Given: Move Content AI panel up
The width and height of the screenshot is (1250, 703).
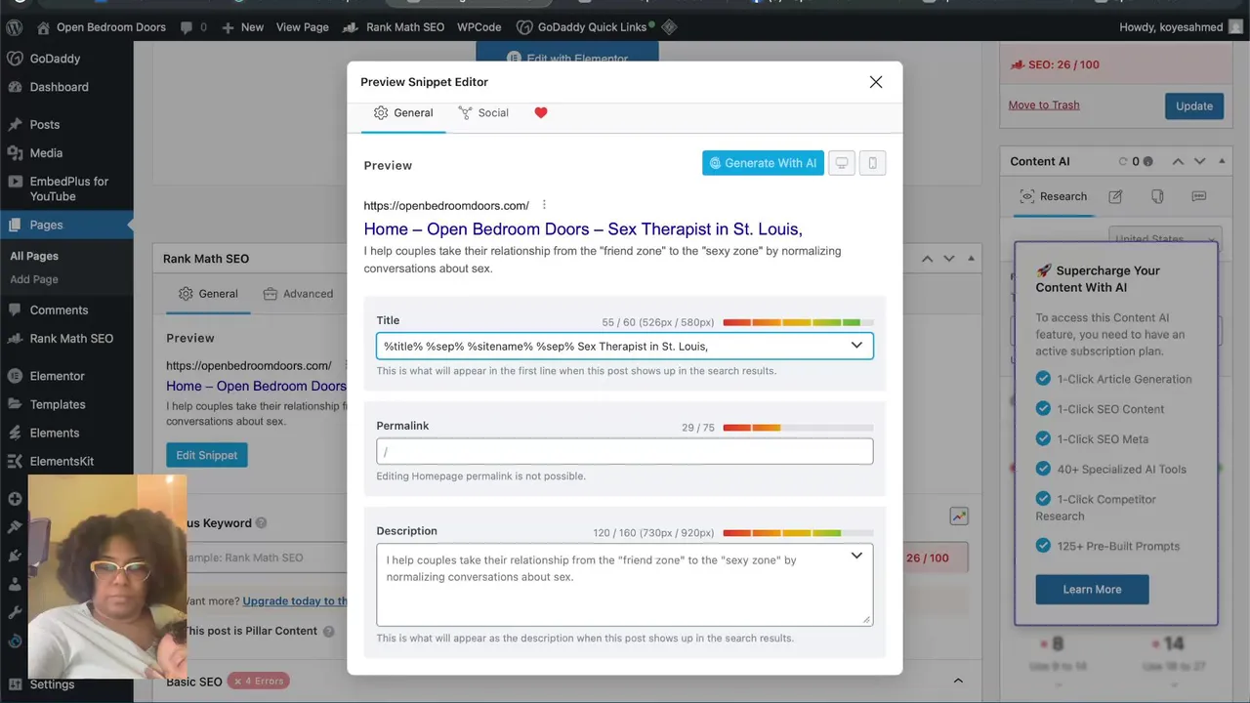Looking at the screenshot, I should pos(1178,161).
